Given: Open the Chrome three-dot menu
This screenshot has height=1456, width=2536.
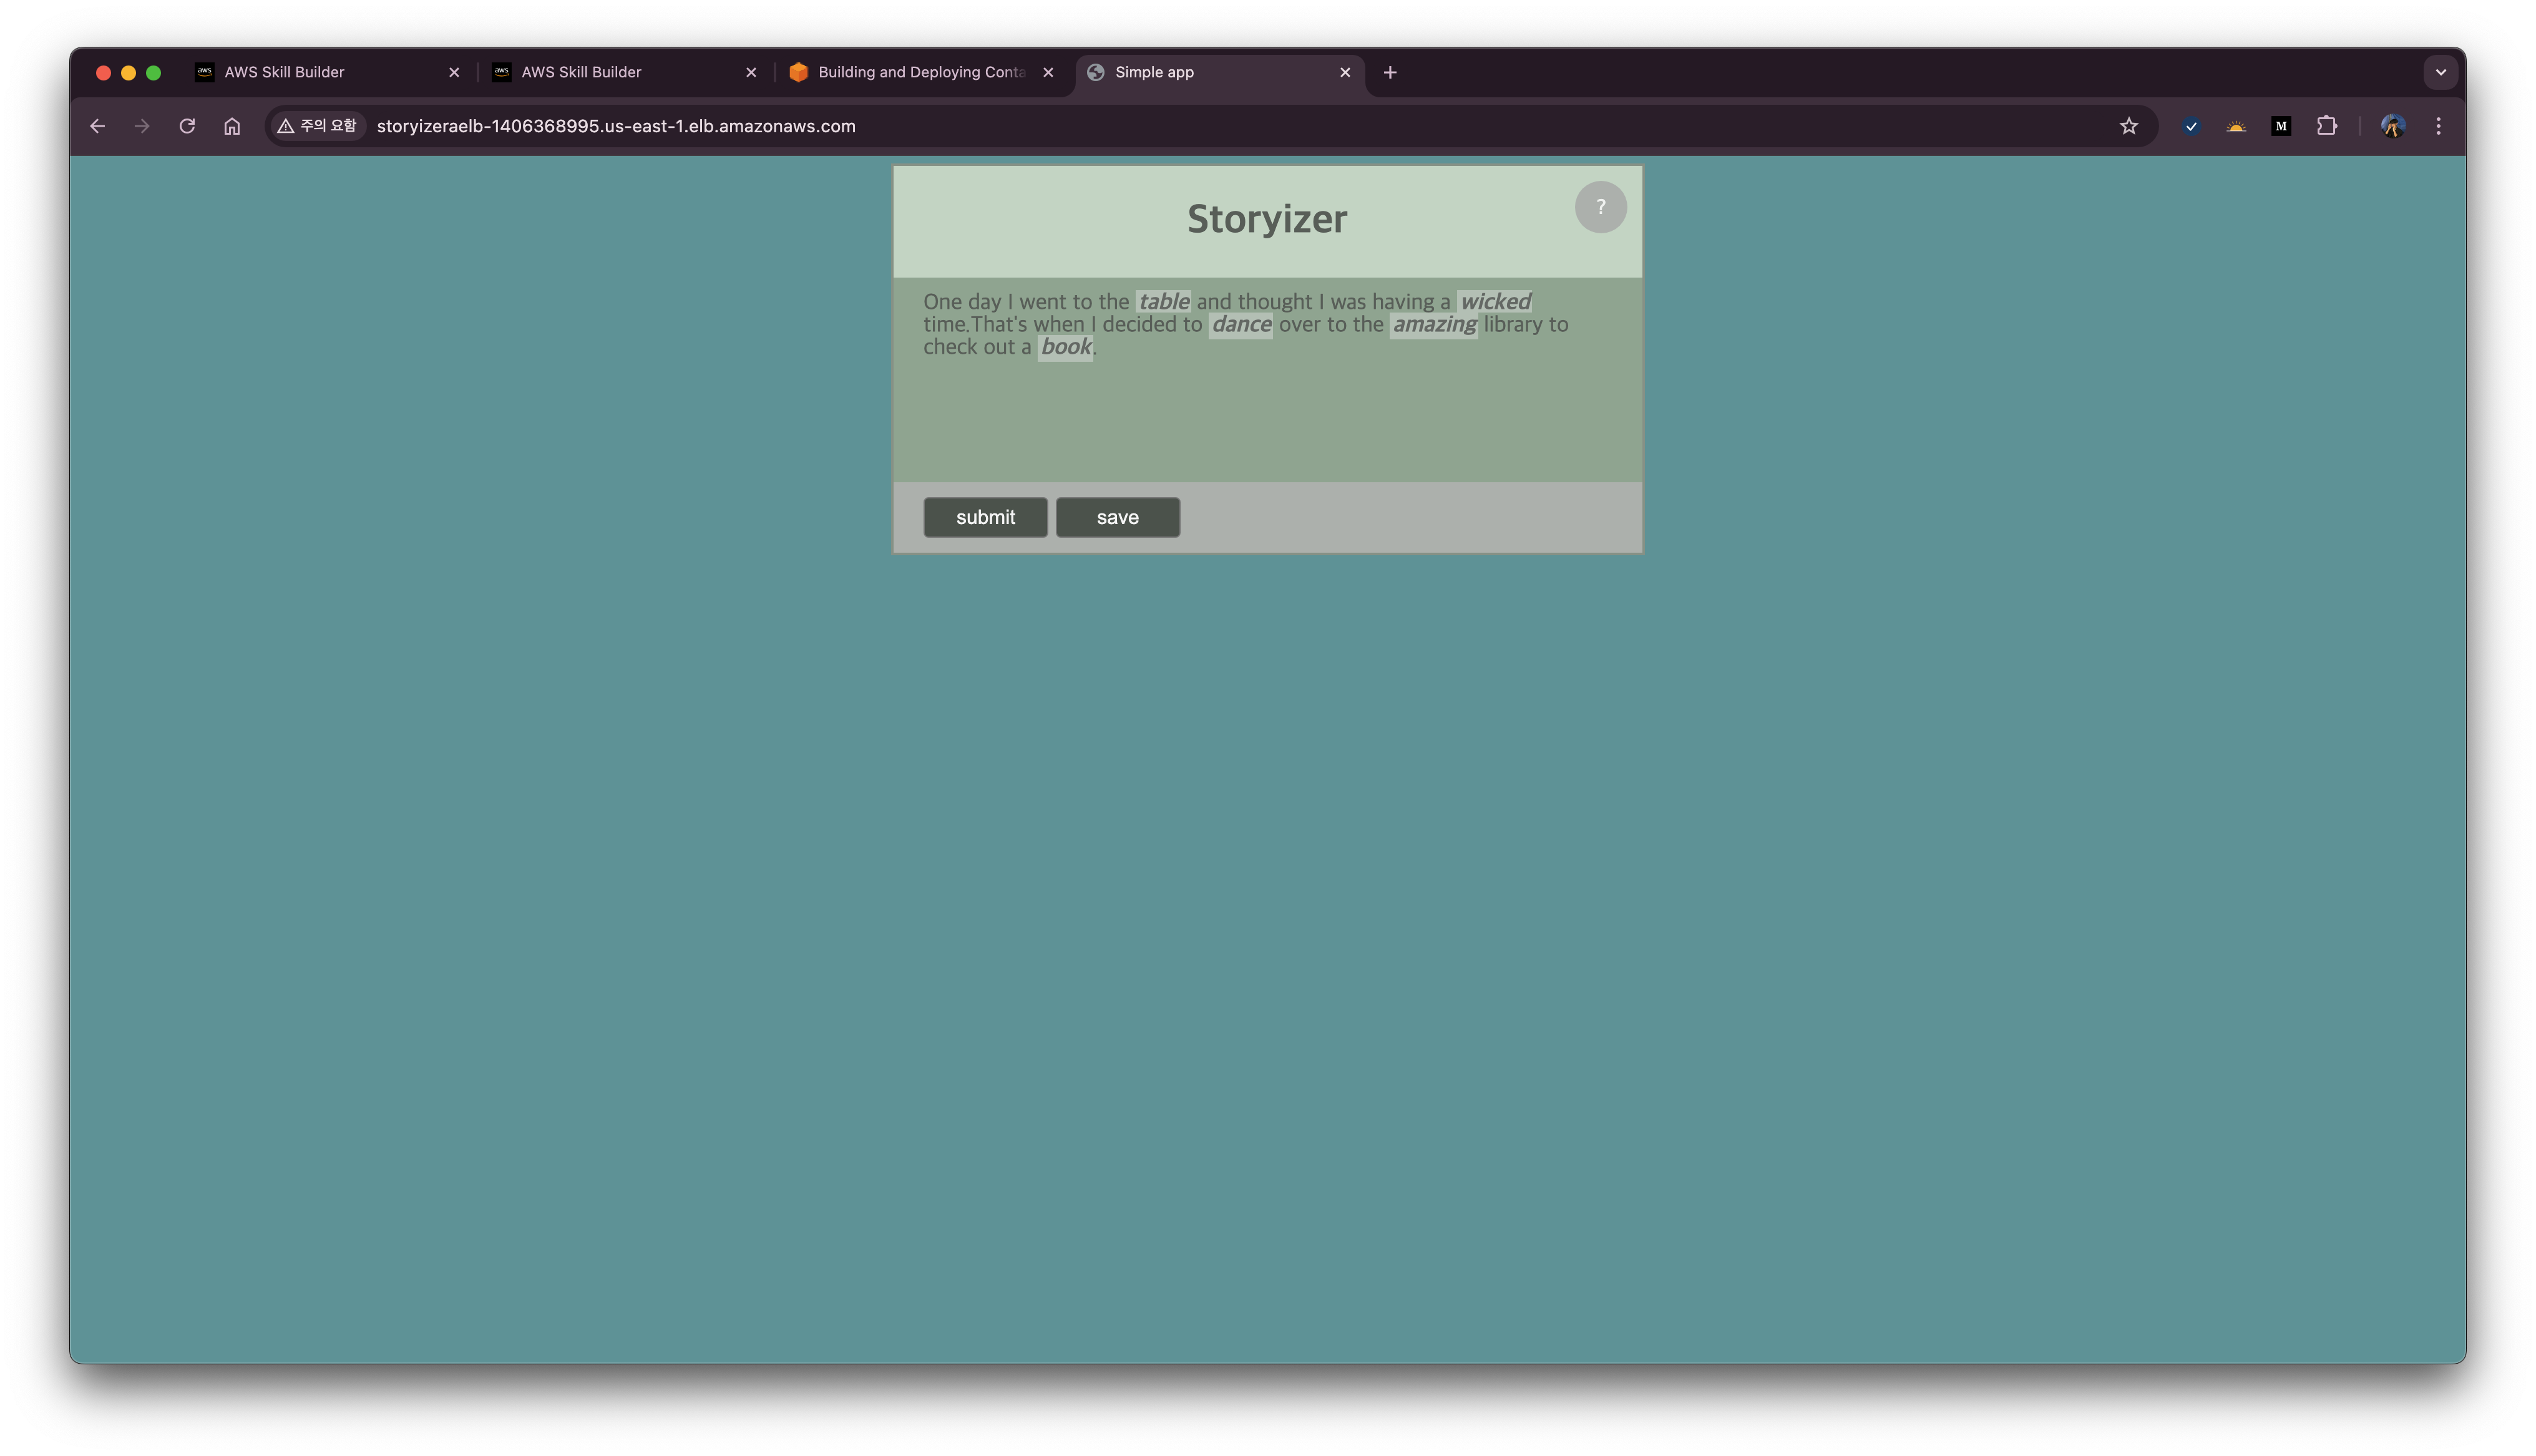Looking at the screenshot, I should [2438, 126].
